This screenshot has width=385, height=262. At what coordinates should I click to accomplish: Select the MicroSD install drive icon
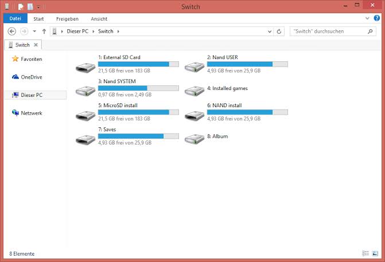[85, 116]
